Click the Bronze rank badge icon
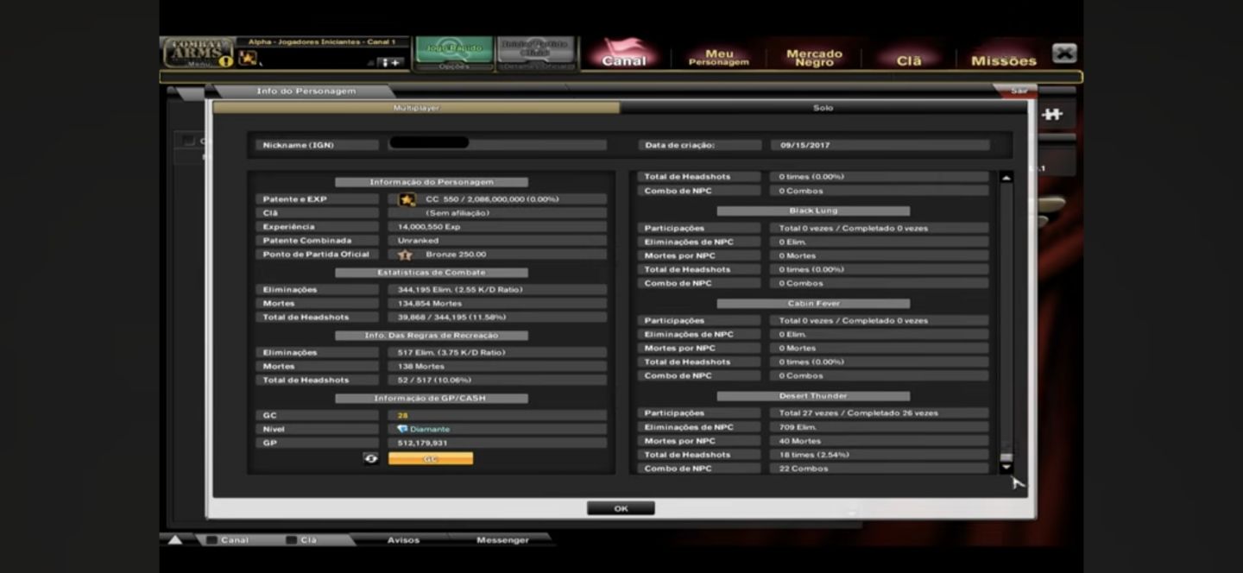1243x573 pixels. [405, 255]
